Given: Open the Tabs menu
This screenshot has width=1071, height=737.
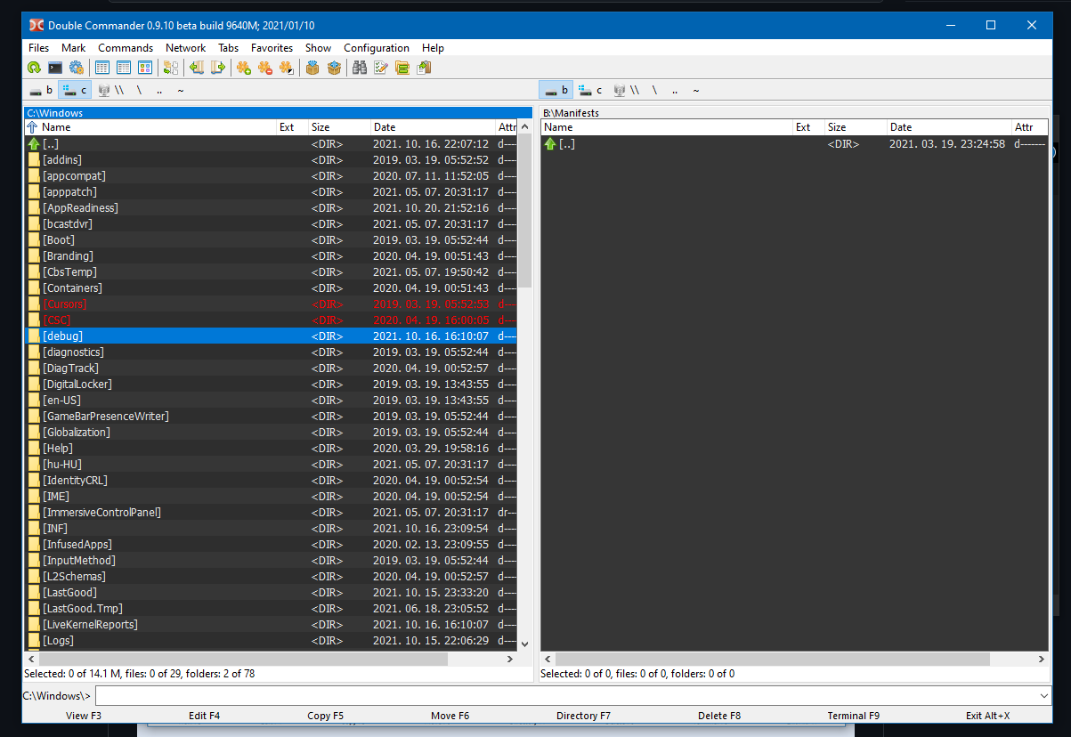Looking at the screenshot, I should pyautogui.click(x=228, y=48).
